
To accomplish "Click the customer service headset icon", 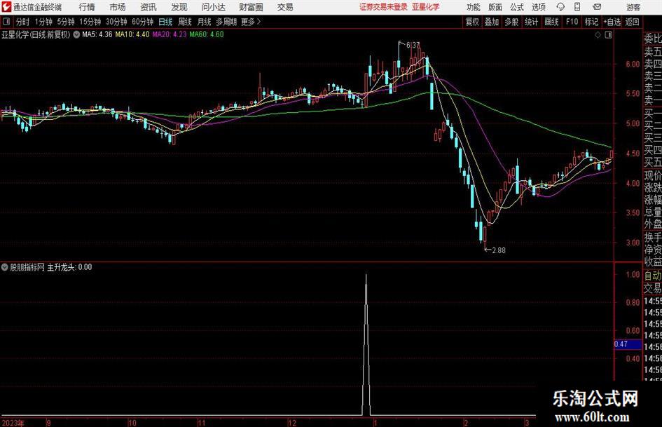I will tap(560, 7).
